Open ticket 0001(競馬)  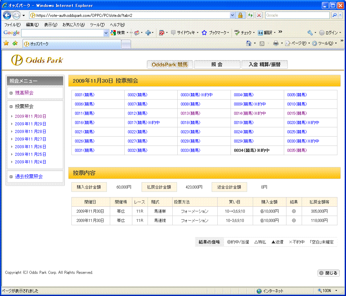pyautogui.click(x=84, y=95)
